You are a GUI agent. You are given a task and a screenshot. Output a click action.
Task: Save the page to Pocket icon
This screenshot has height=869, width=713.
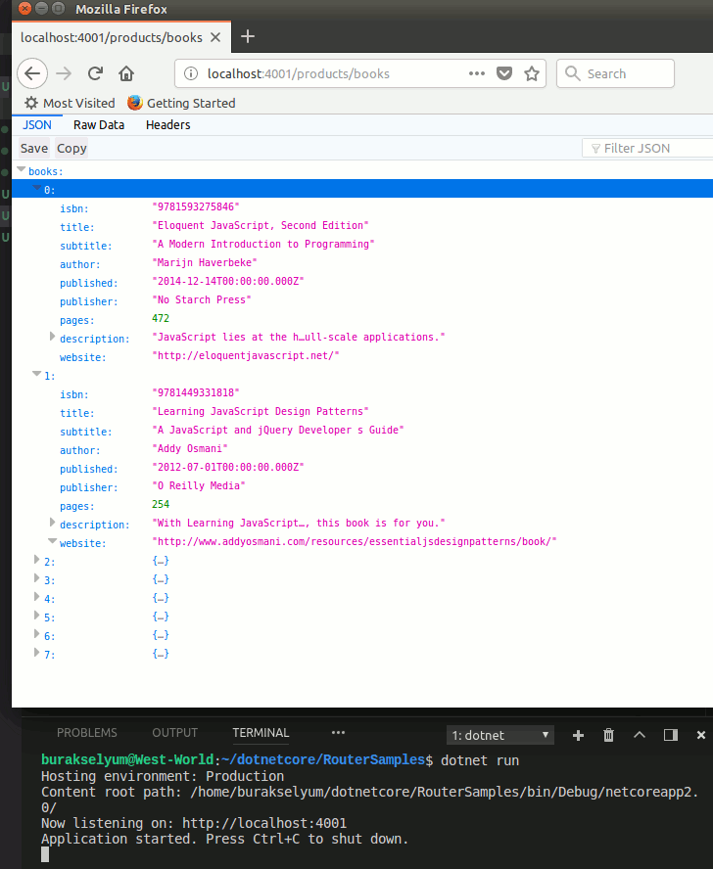[504, 73]
